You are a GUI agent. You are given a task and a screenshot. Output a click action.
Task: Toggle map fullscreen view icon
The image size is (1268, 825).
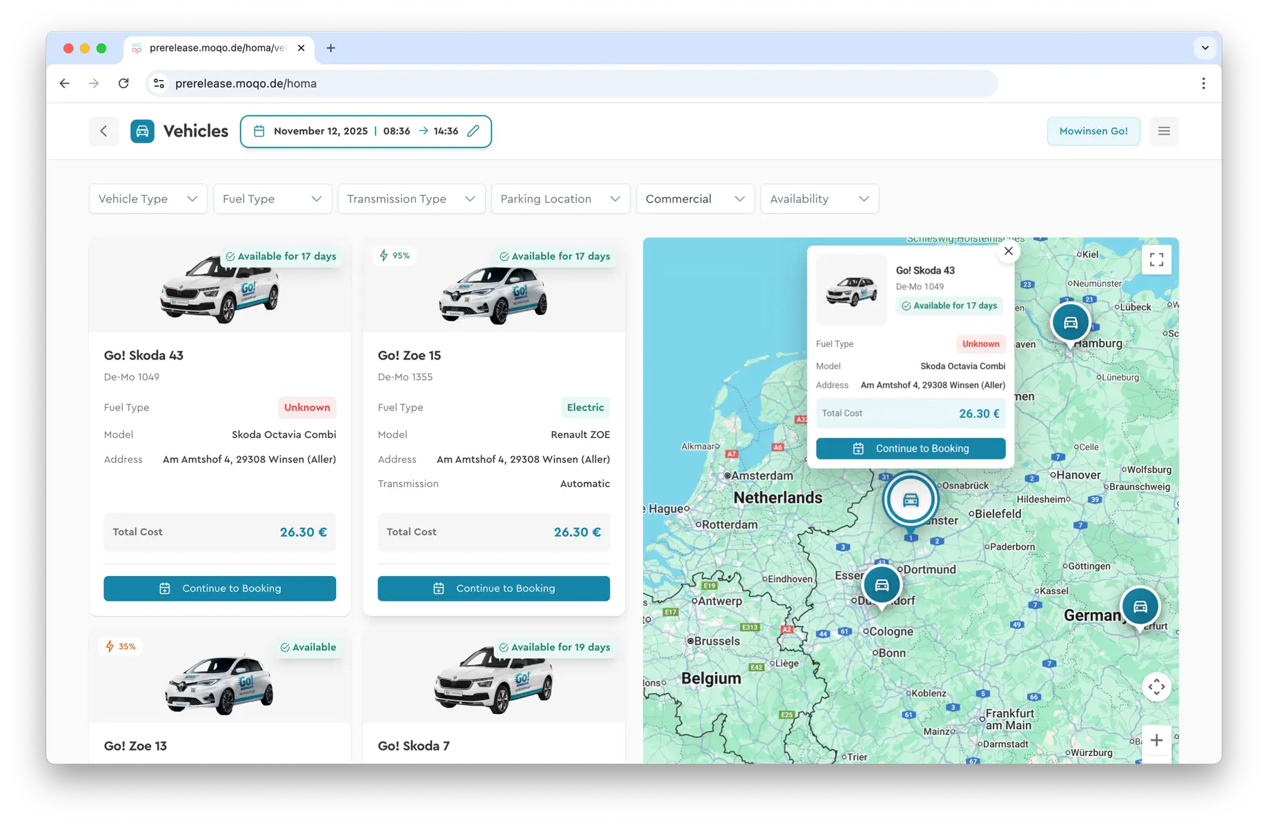(1157, 260)
